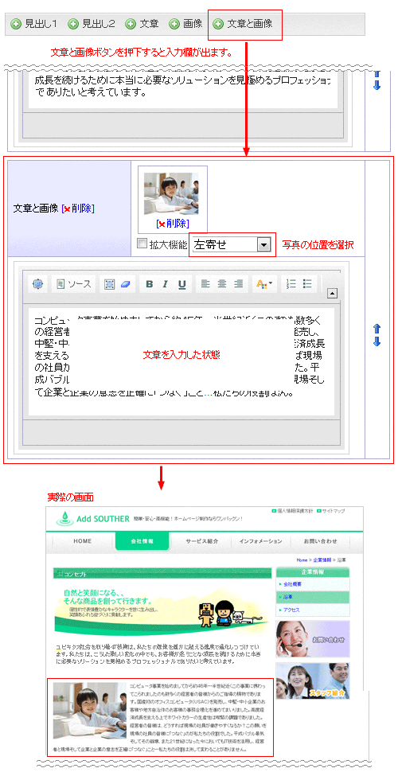The image size is (398, 772).
Task: Add a 見出し1 heading block
Action: pyautogui.click(x=34, y=24)
